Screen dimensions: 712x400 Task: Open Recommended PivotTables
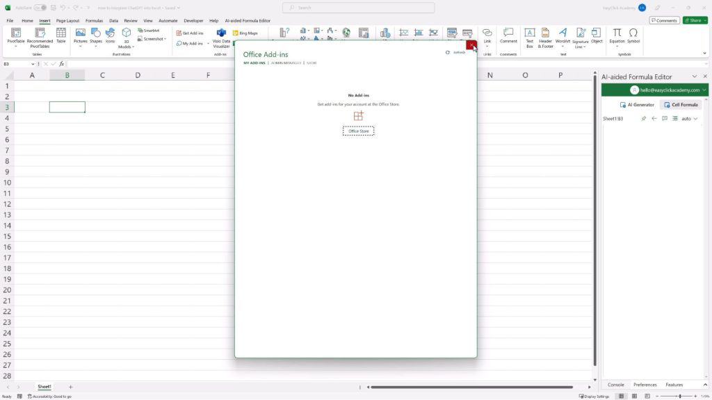click(40, 37)
